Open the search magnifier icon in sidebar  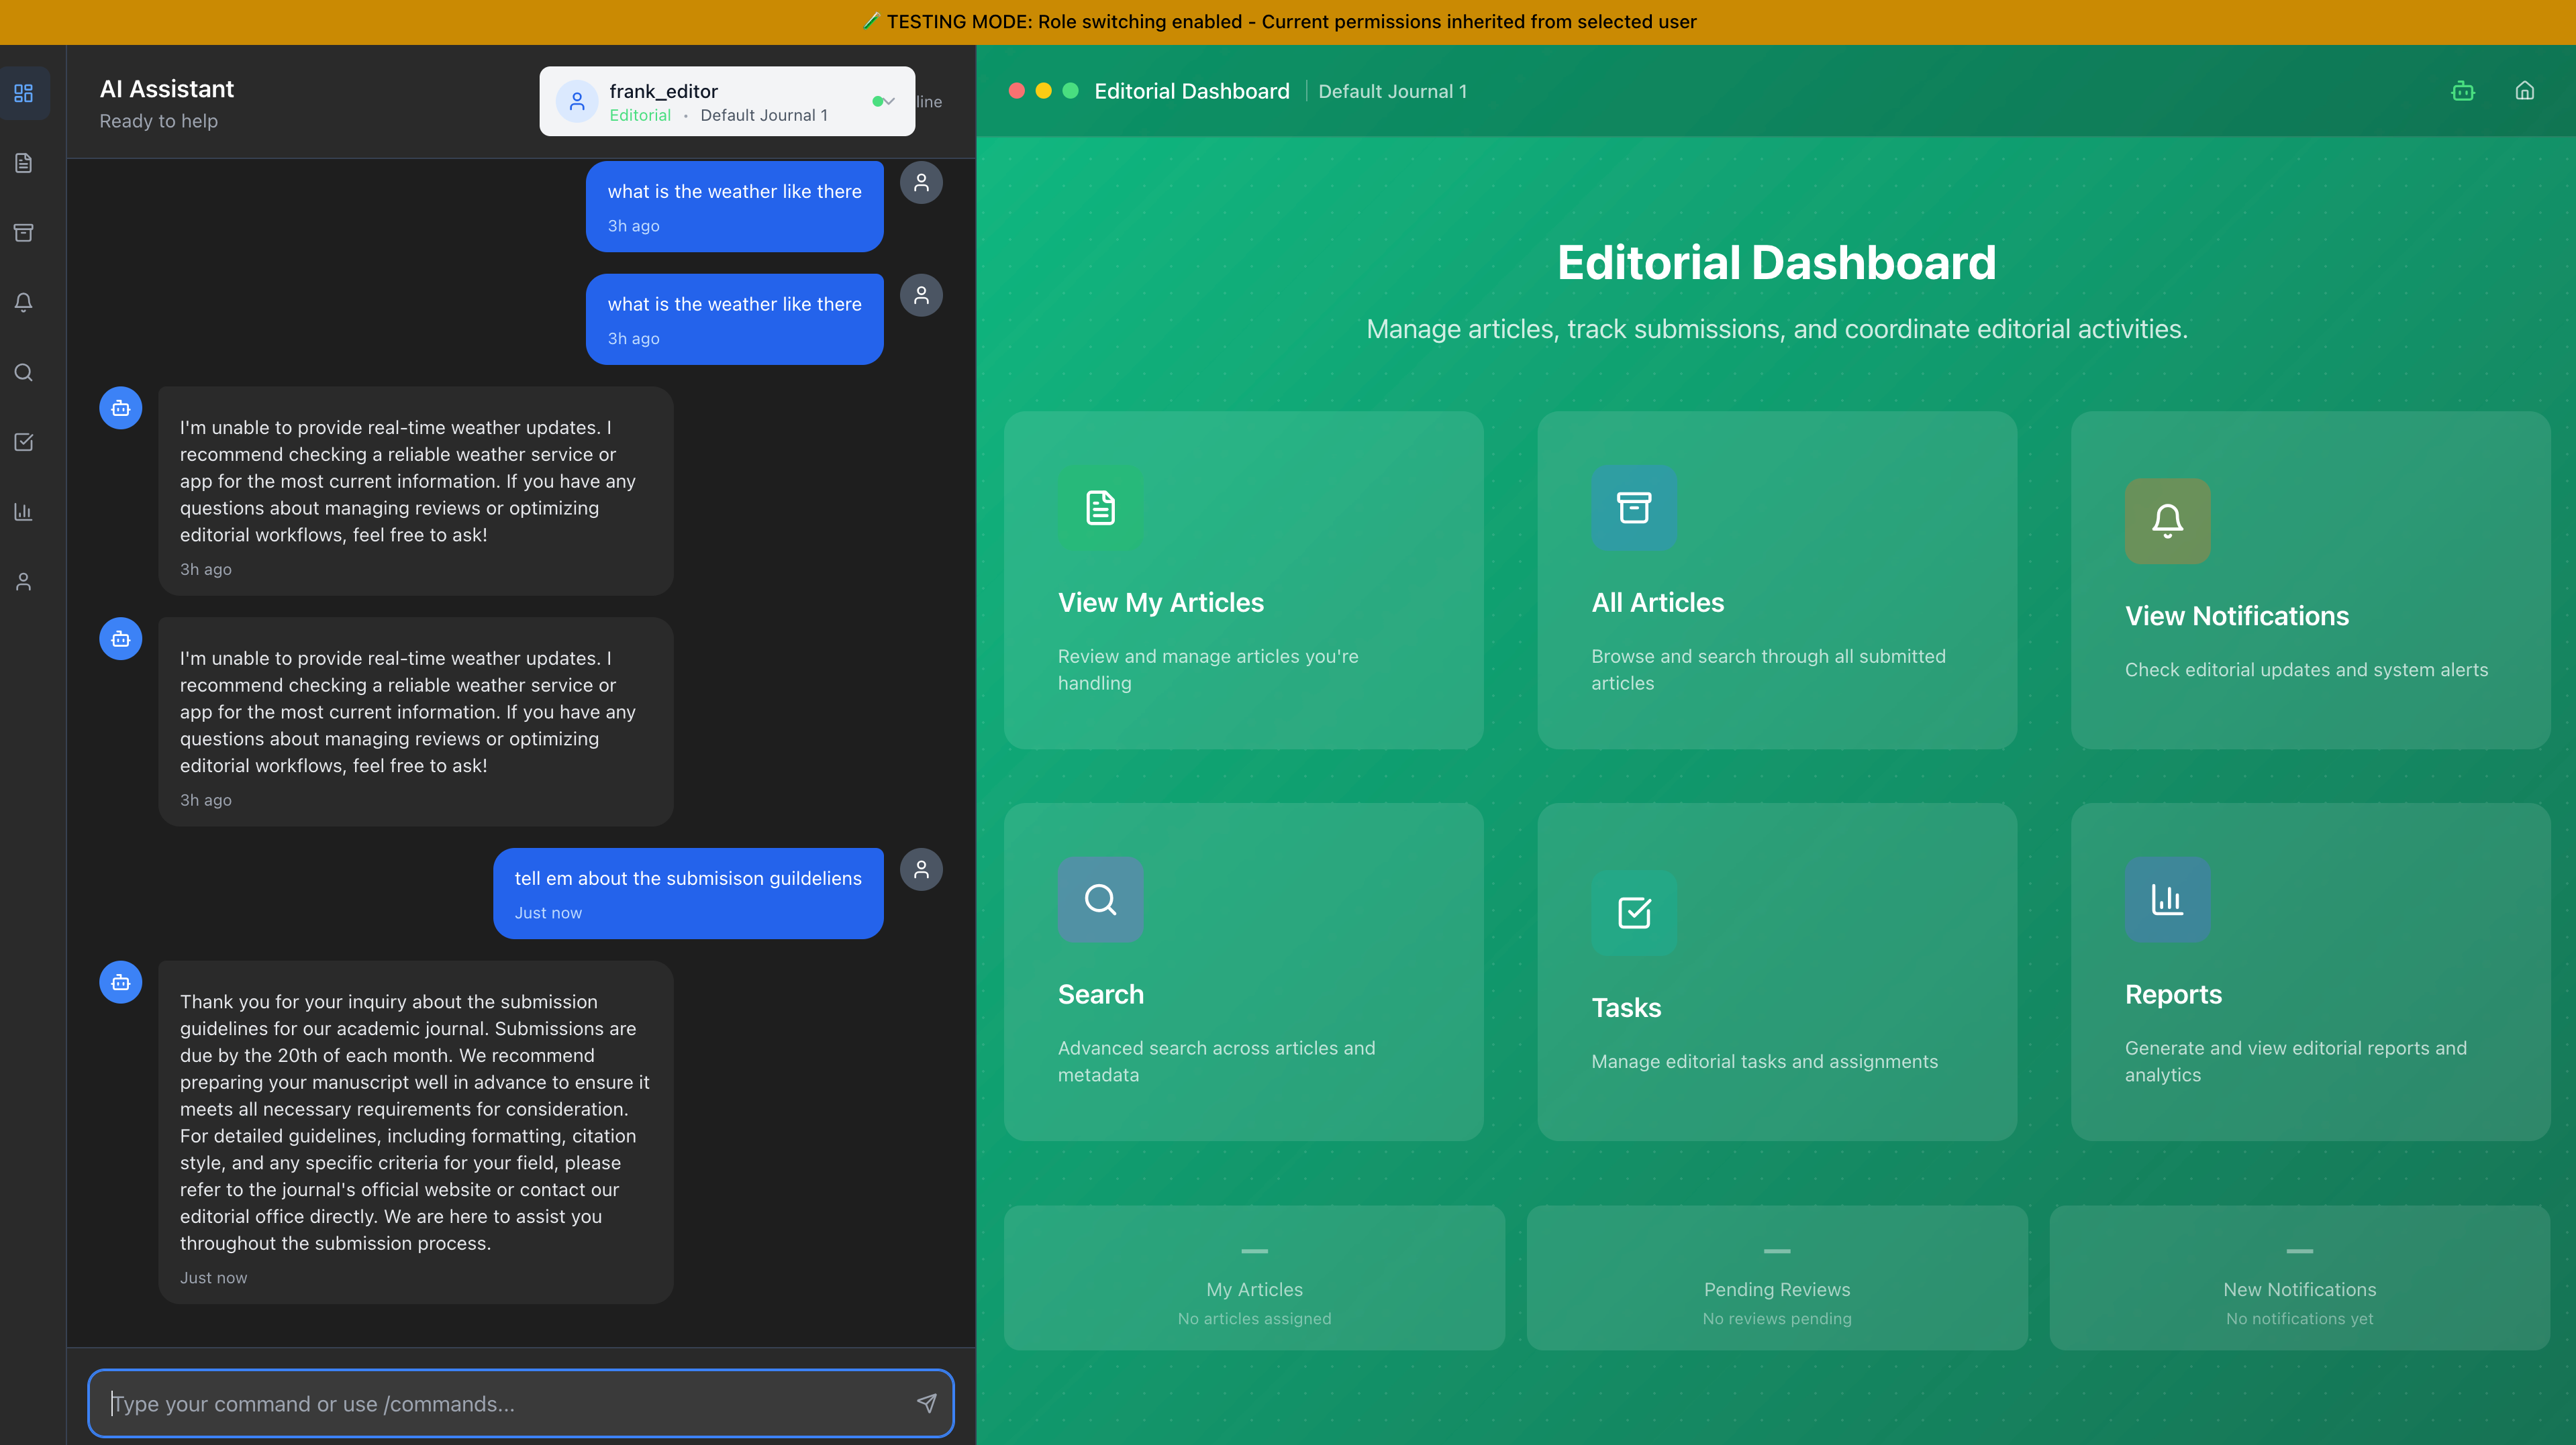coord(24,373)
